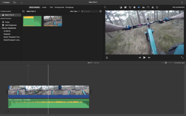Click the 00:11 current timecode
The width and height of the screenshot is (186, 116).
(x=90, y=63)
